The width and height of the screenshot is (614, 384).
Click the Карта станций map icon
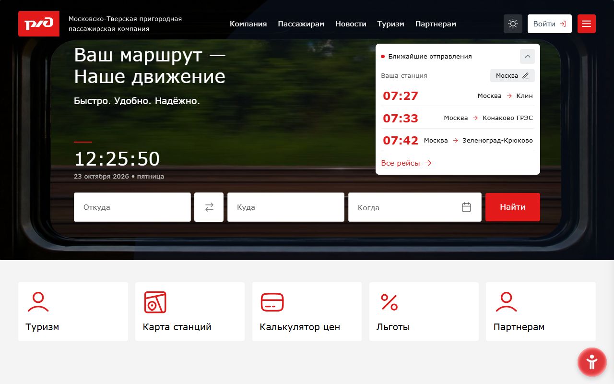155,302
